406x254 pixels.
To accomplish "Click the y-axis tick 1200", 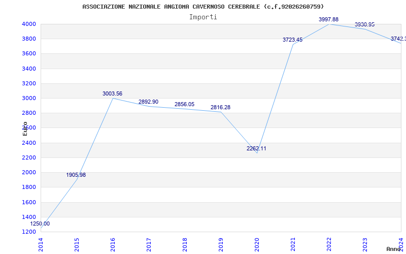I will click(29, 232).
